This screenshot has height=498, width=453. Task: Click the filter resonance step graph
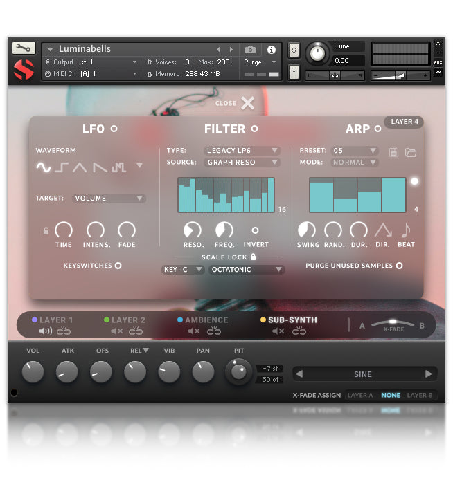pyautogui.click(x=226, y=195)
